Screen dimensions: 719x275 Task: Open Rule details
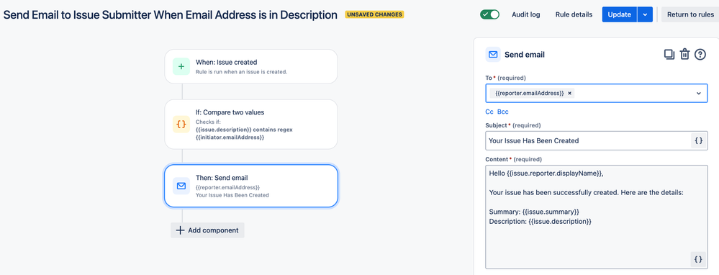(574, 14)
